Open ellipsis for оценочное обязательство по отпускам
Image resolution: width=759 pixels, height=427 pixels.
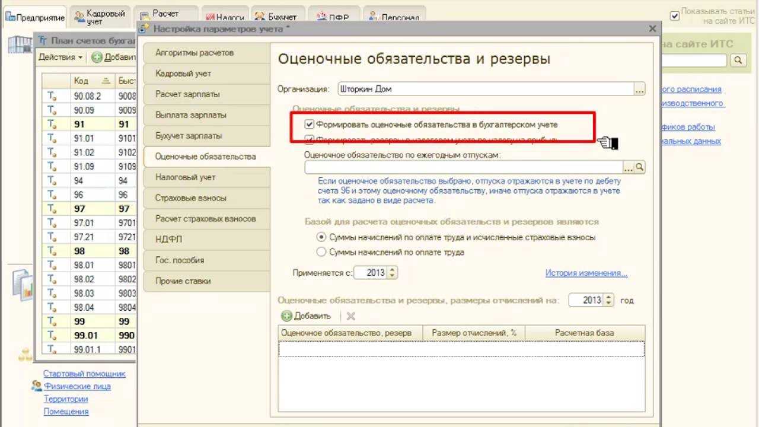(x=628, y=167)
